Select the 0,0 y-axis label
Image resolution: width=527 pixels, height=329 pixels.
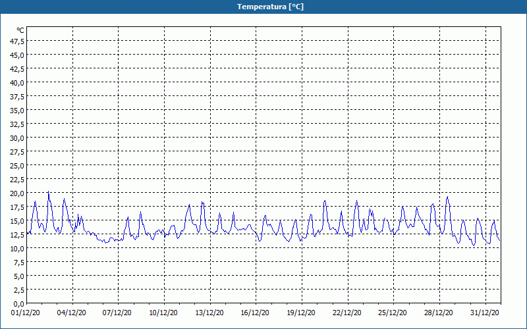click(19, 304)
